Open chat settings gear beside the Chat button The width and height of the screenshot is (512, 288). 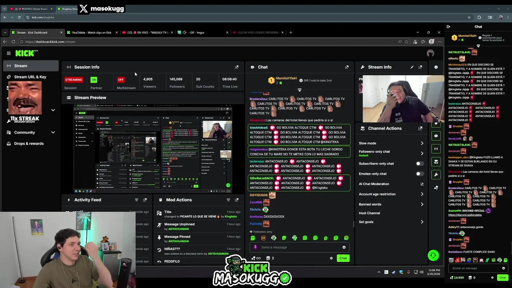click(331, 258)
